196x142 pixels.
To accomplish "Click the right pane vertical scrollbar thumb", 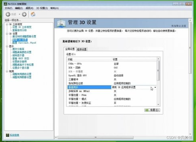I will click(x=190, y=48).
